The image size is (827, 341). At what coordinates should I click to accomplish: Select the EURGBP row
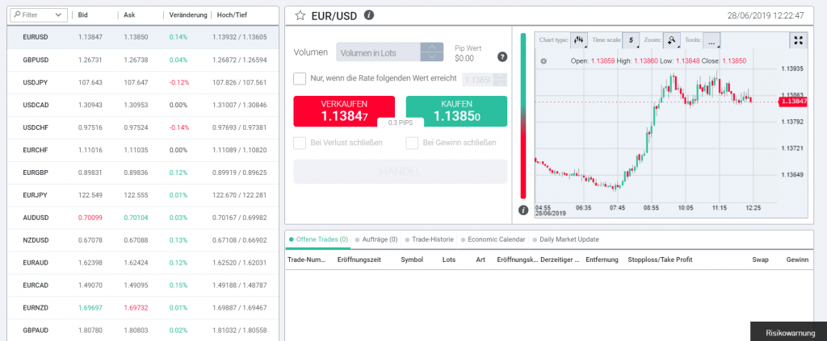[x=143, y=173]
